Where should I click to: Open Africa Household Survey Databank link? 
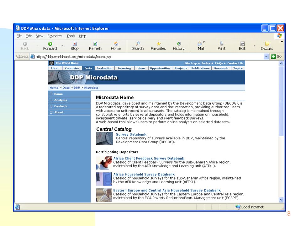(x=144, y=174)
